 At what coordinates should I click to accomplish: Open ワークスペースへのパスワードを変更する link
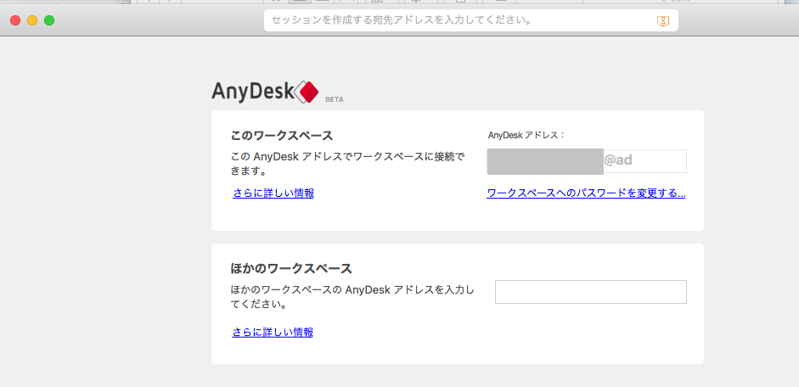(586, 193)
